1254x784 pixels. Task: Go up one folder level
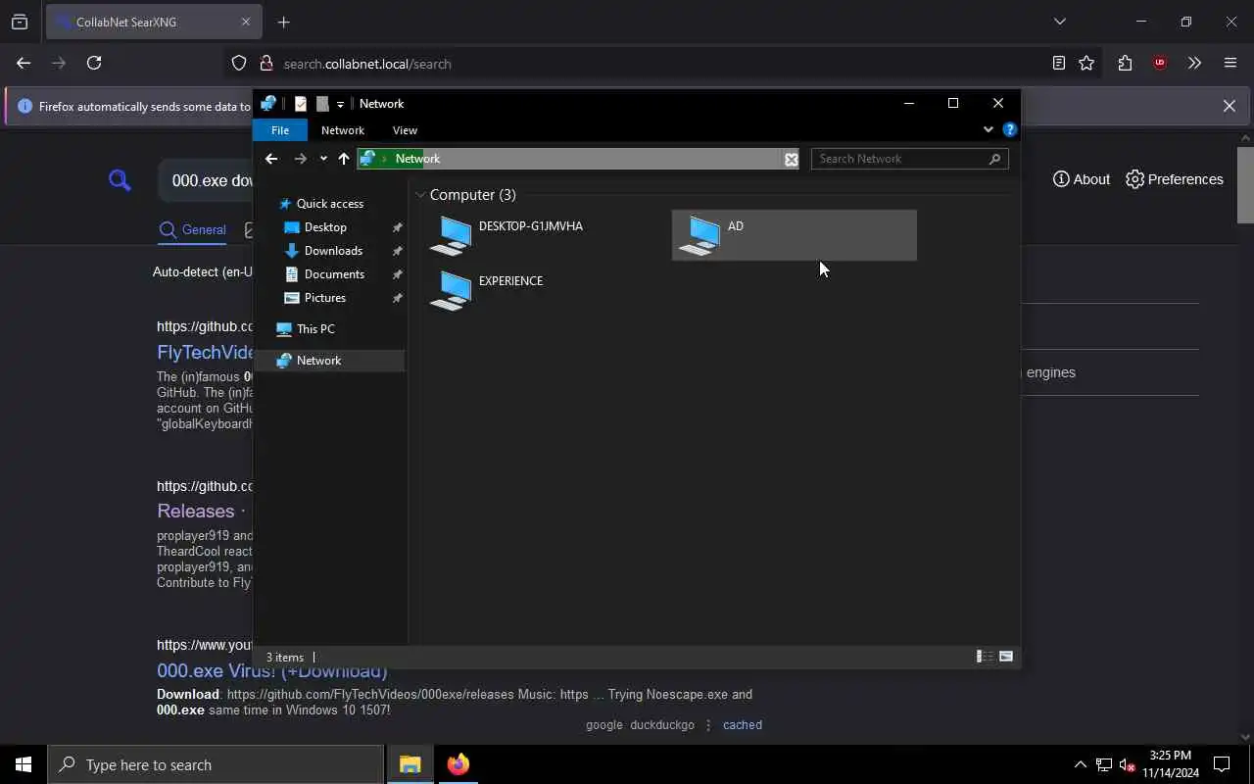click(x=344, y=159)
